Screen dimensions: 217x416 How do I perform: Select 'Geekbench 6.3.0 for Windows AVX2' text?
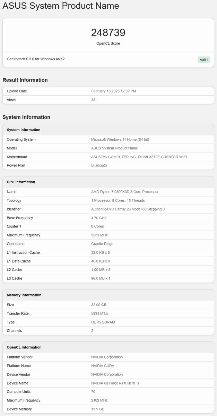36,59
